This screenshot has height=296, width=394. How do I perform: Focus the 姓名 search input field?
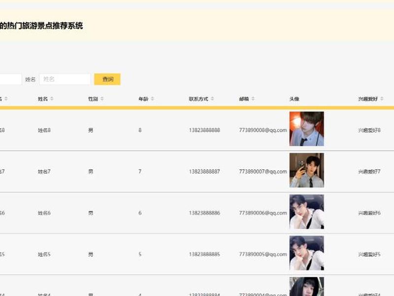[65, 79]
